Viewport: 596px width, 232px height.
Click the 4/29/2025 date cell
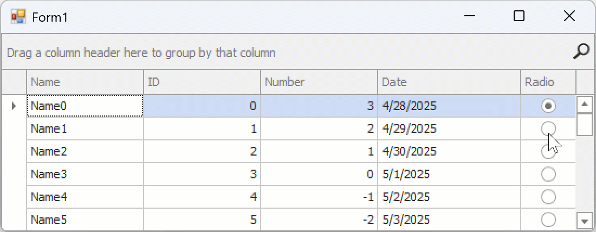(x=449, y=128)
